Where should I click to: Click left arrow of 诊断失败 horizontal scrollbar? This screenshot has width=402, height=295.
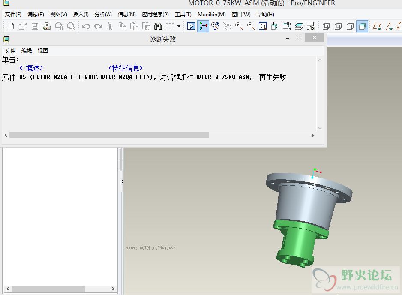coord(6,135)
